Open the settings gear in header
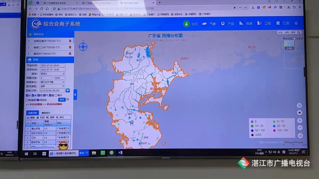 point(296,23)
